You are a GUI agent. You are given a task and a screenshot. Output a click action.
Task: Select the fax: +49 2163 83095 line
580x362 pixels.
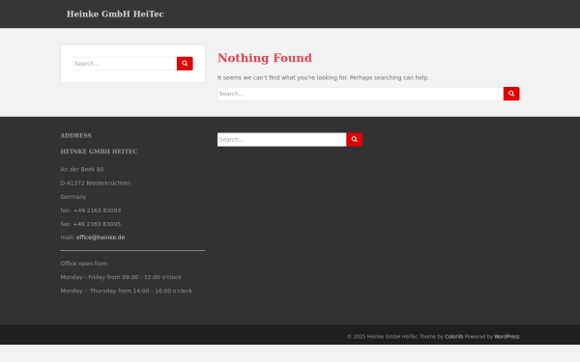91,224
